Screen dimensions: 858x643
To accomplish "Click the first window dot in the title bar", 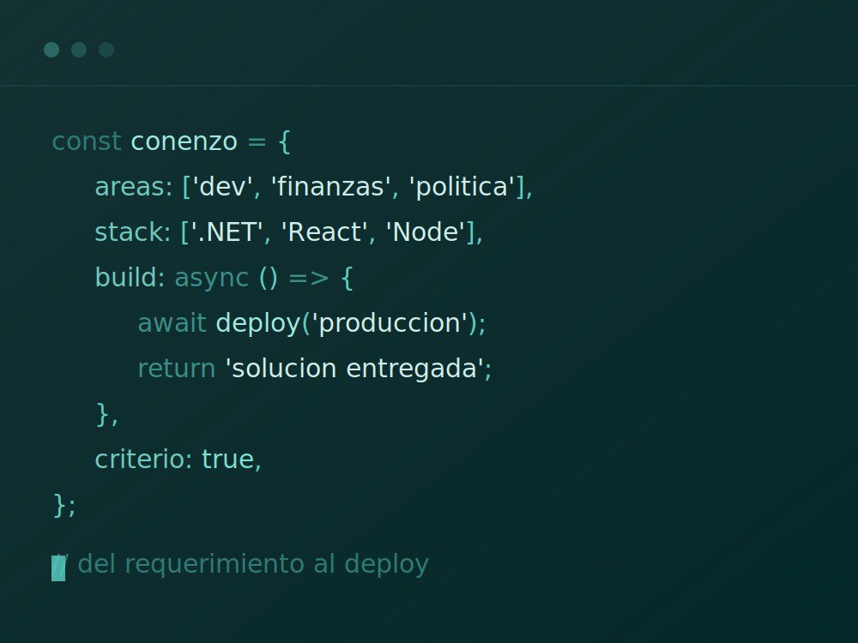I will click(51, 50).
